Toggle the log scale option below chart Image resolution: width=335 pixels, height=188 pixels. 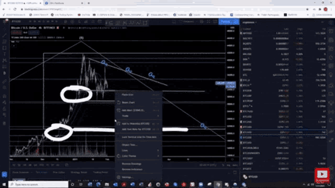click(228, 165)
